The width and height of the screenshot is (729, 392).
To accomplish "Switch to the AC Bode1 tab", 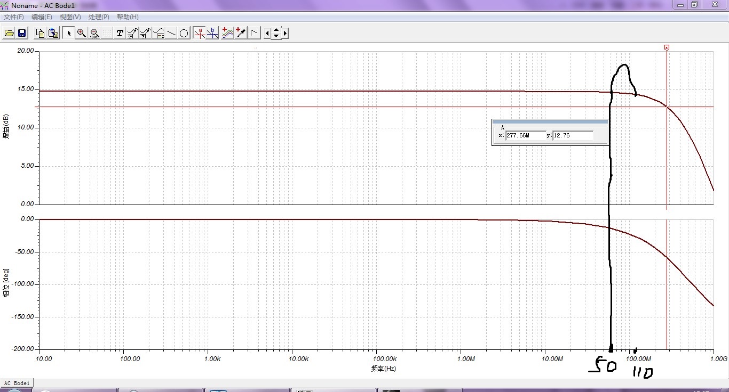I will pos(17,383).
